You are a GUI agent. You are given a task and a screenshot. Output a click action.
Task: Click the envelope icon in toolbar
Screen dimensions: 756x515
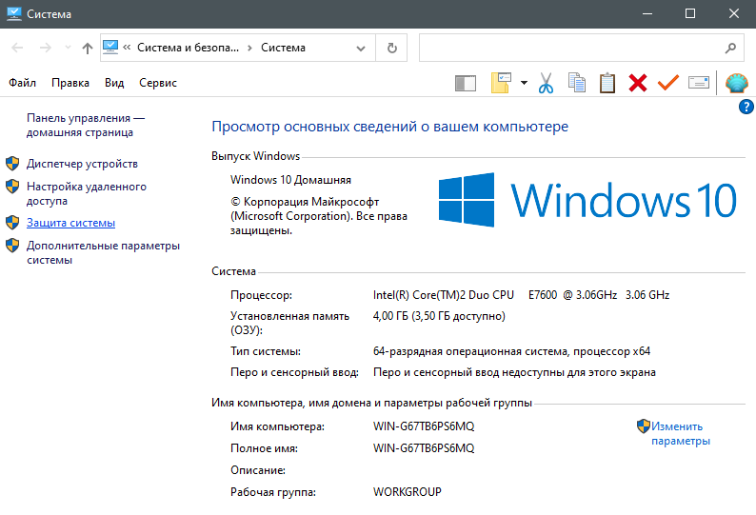(x=698, y=84)
